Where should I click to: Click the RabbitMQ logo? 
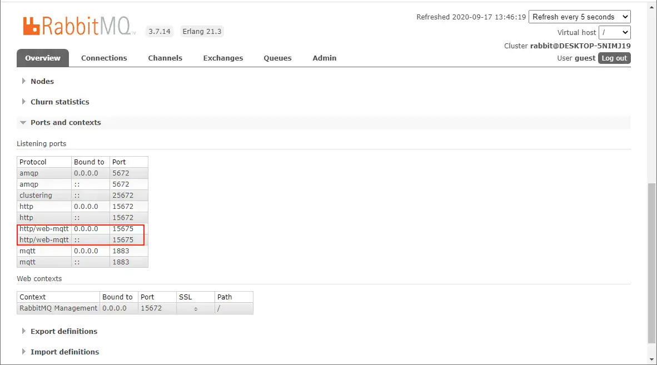click(x=79, y=26)
